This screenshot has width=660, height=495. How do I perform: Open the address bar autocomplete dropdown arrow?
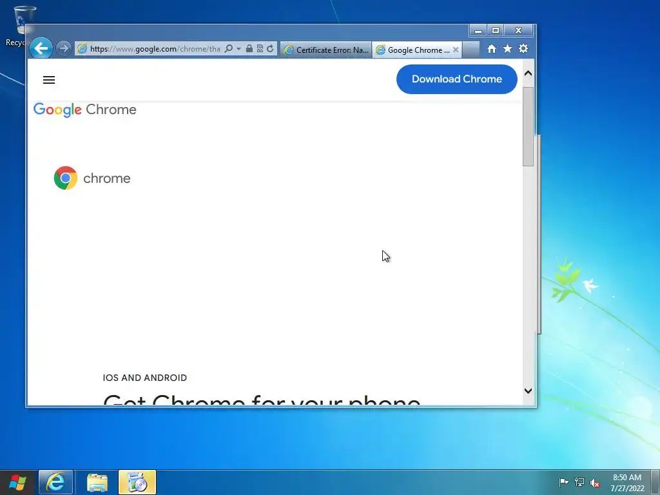238,49
